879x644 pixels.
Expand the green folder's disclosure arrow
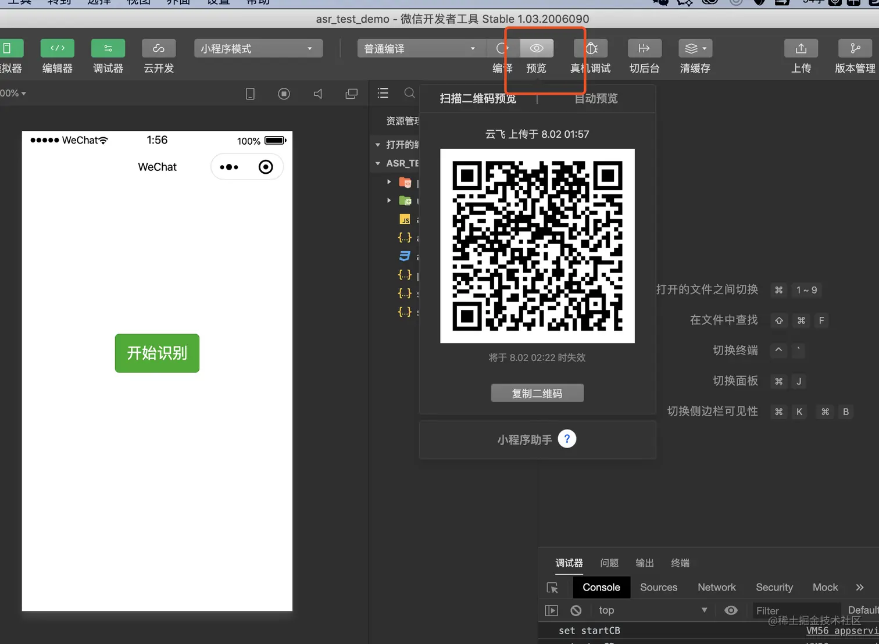(x=389, y=201)
